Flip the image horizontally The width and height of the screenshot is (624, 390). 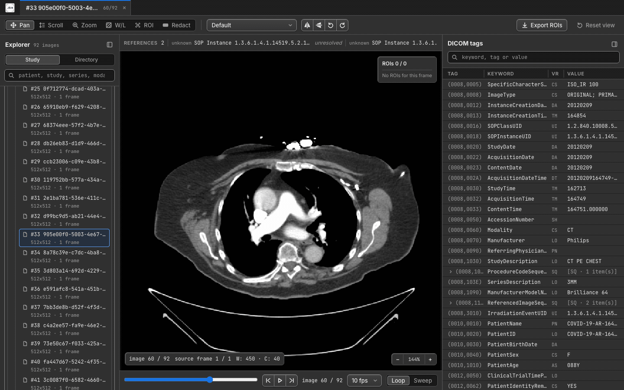pyautogui.click(x=307, y=25)
